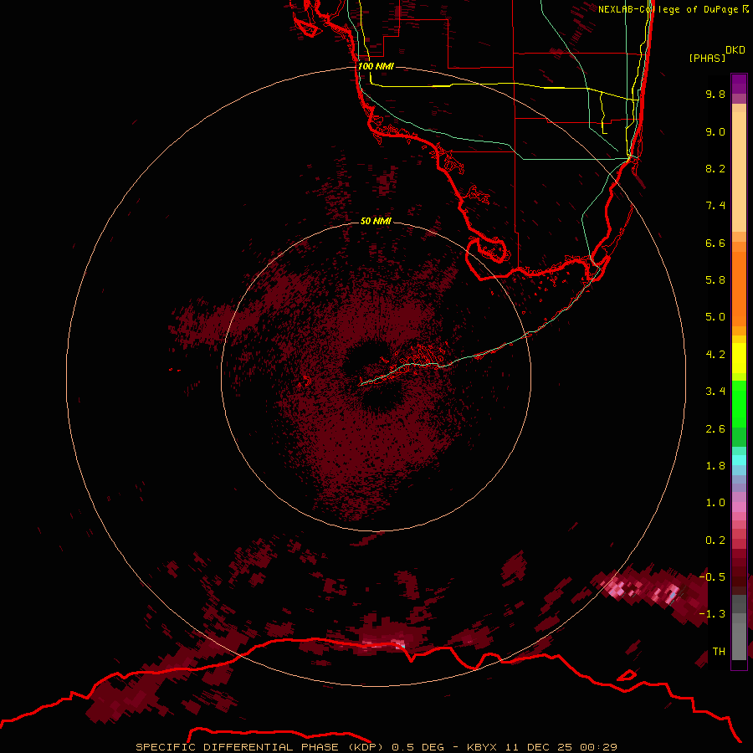Click the [PHAS] units label

(x=707, y=58)
